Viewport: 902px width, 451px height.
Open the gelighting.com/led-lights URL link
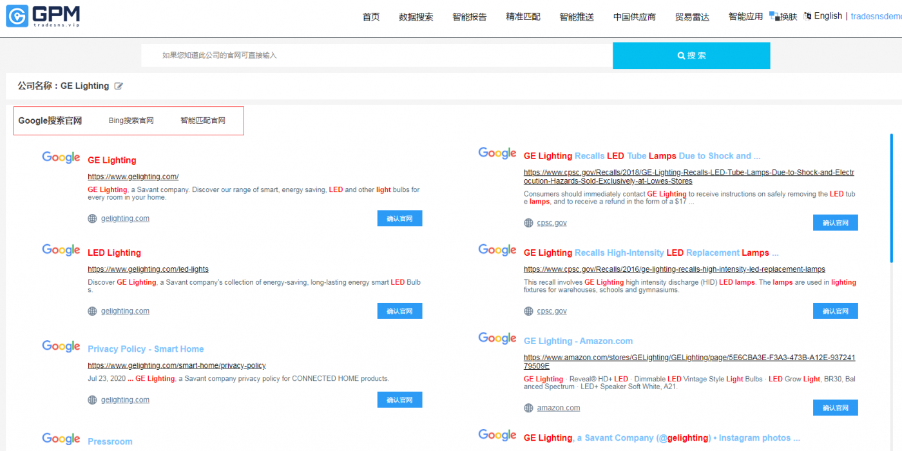pyautogui.click(x=148, y=269)
